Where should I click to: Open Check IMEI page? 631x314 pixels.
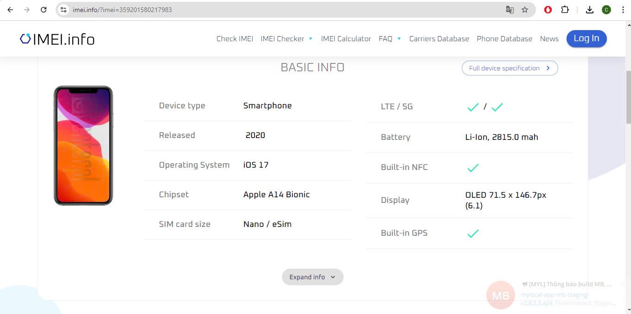235,39
